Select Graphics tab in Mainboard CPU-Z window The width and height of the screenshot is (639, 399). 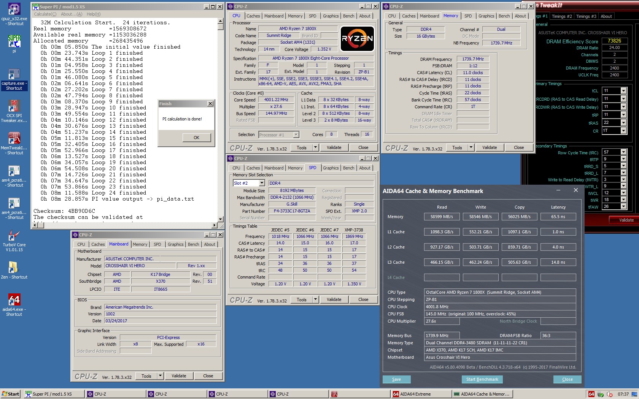pos(175,244)
